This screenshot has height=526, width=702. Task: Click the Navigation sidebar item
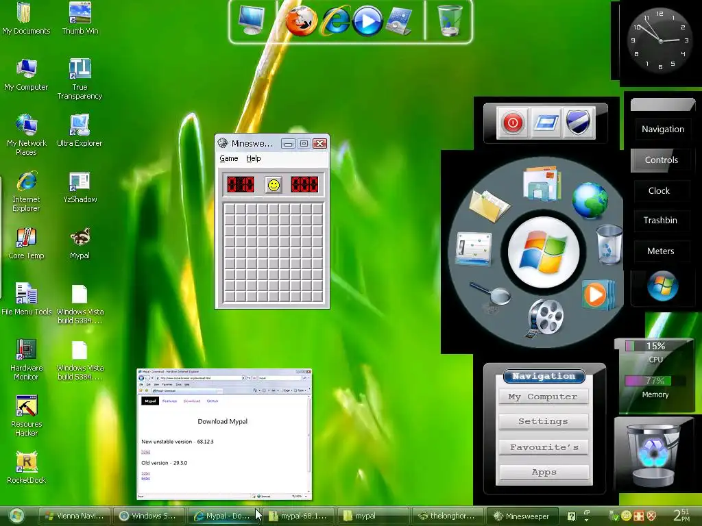pyautogui.click(x=663, y=129)
